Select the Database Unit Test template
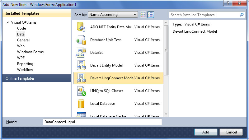This screenshot has width=249, height=140. [x=106, y=40]
